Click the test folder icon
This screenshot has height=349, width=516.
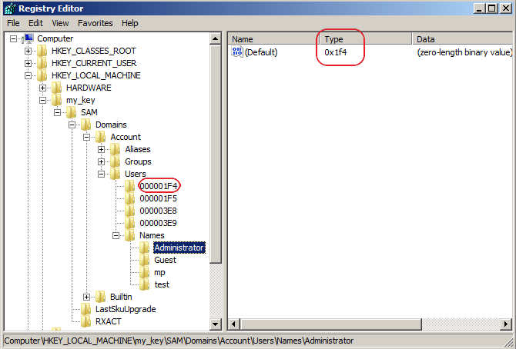(145, 284)
